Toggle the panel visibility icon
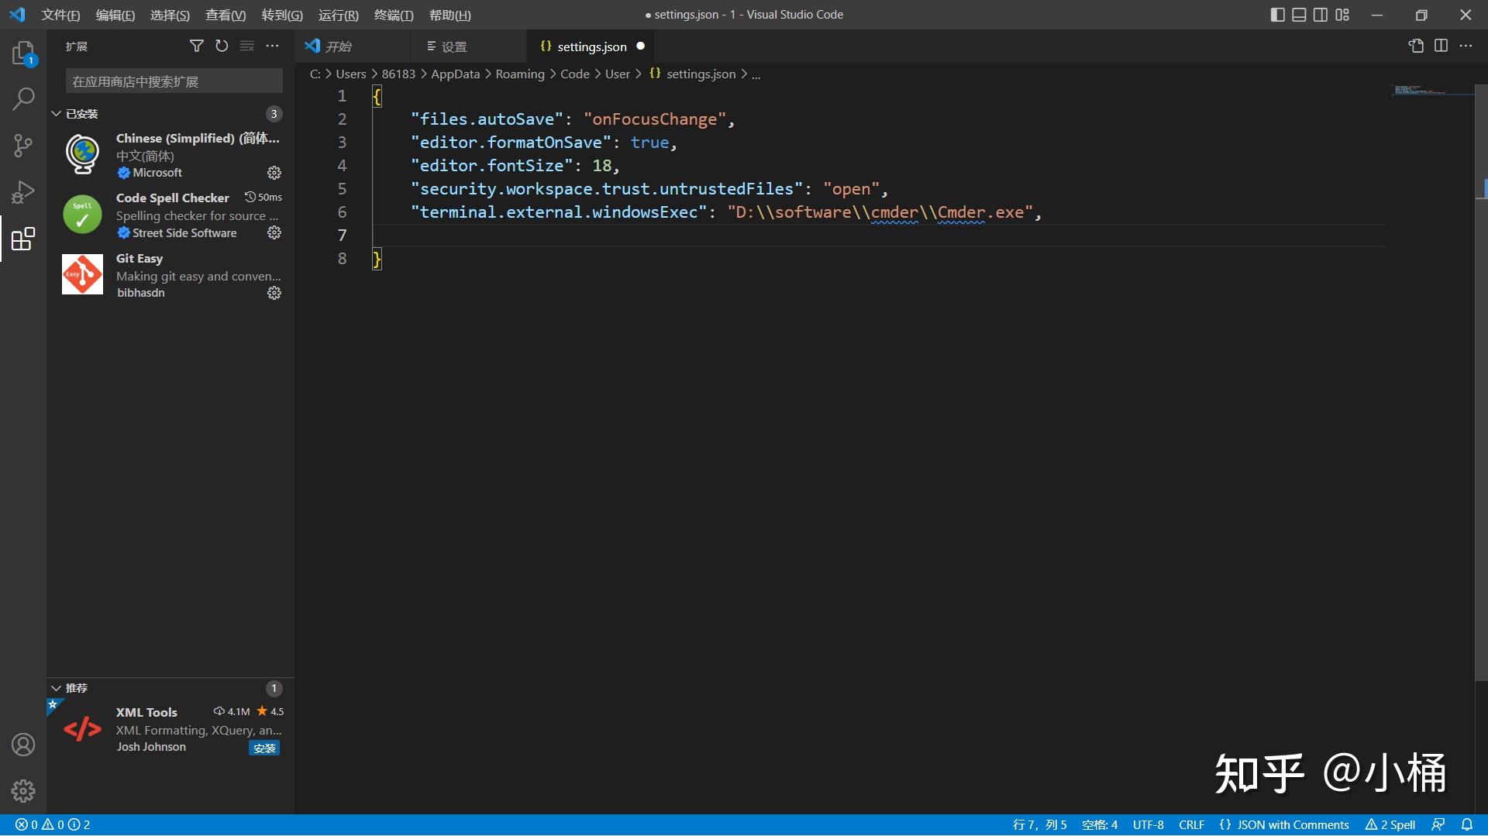 pos(1299,14)
